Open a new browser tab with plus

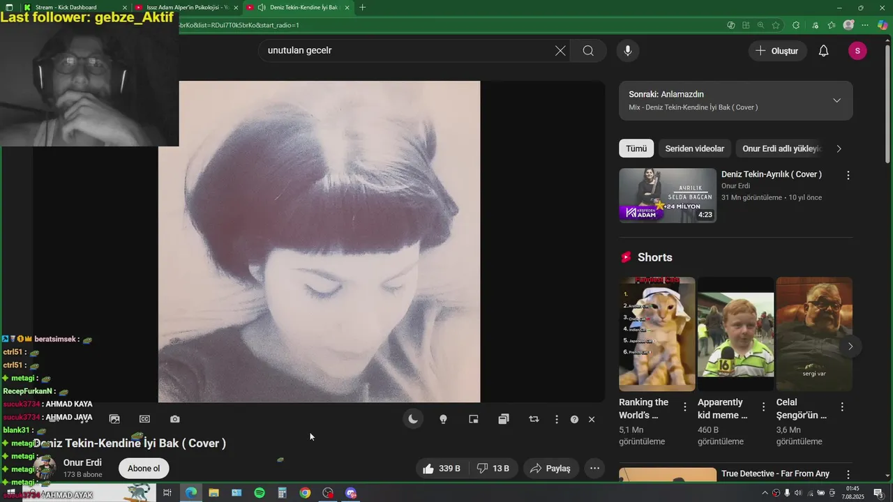(362, 7)
